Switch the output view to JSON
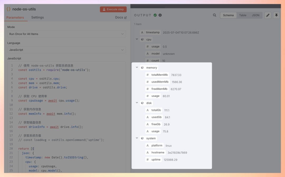The image size is (285, 177). 255,15
